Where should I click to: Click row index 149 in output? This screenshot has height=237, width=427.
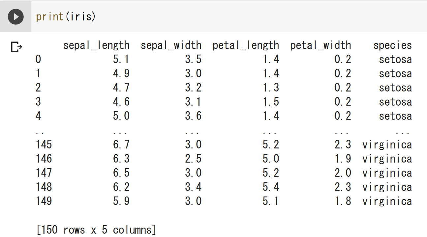click(44, 201)
